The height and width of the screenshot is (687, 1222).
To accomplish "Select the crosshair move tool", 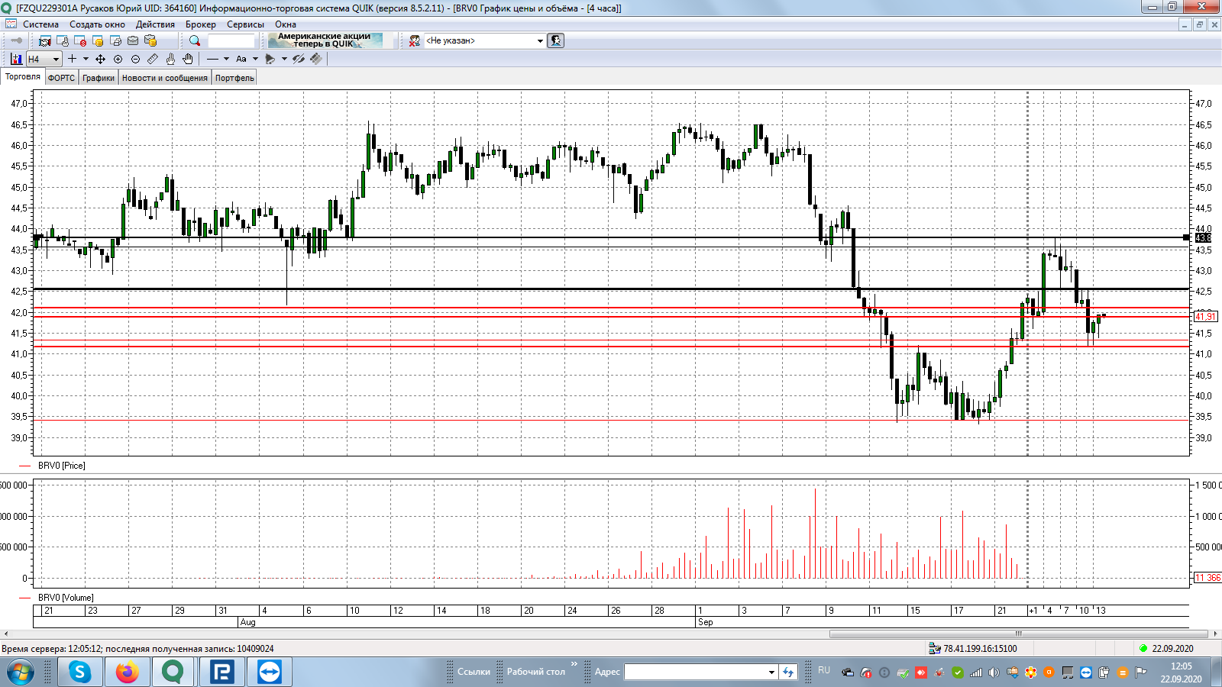I will 100,59.
